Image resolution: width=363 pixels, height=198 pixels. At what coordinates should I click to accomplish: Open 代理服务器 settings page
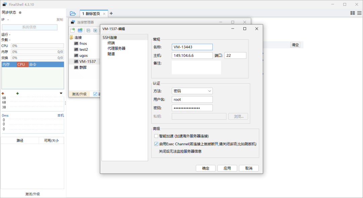click(x=116, y=48)
